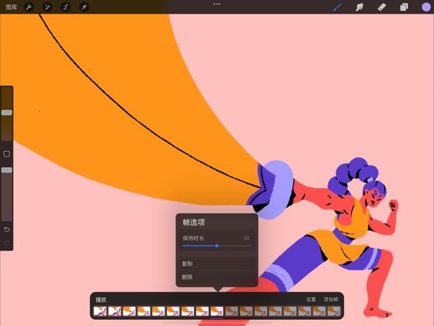Click the 保持时长 hold duration slider
434x326 pixels.
(x=217, y=246)
